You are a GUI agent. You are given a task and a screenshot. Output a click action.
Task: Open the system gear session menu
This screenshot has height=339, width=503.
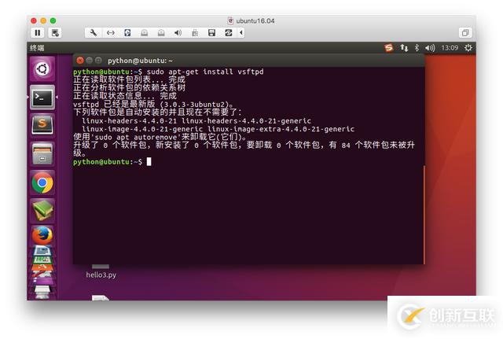[x=468, y=48]
